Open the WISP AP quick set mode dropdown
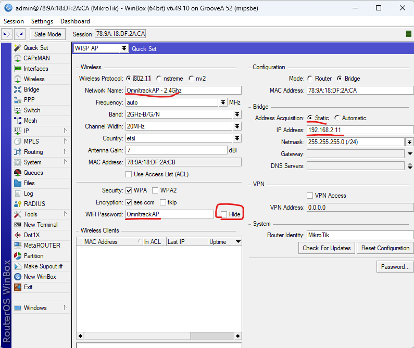Viewport: 414px width, 348px height. click(124, 48)
